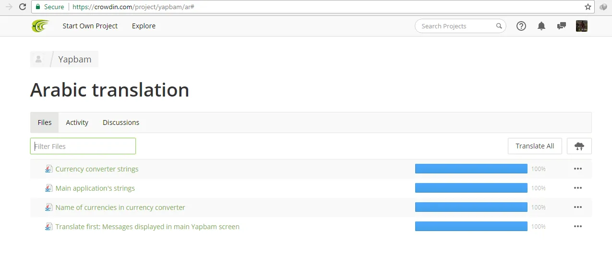Screen dimensions: 612x257
Task: Bookmark page with the star icon
Action: point(588,7)
